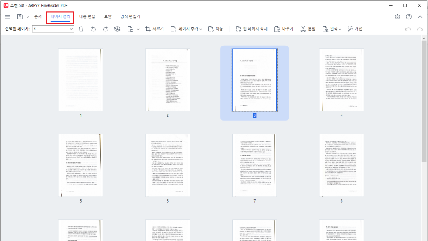Click the 바꾸기 replace button

tap(284, 29)
